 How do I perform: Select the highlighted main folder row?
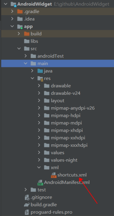(x=57, y=64)
